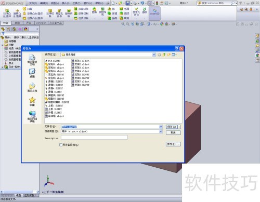
Task: Open the Insert (插入) menu
Action: (x=66, y=3)
